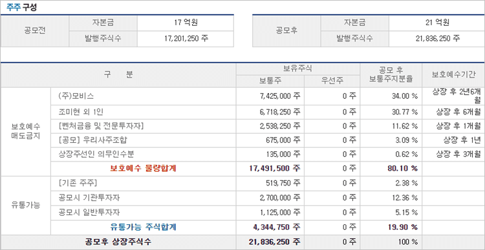The image size is (485, 250).
Task: Select the 135,000 주 share count
Action: (x=283, y=154)
